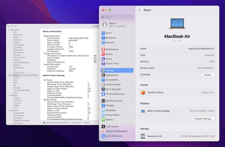This screenshot has width=225, height=147.
Task: Select Thunderbolt/USB4 in Hardware list
Action: point(21,90)
